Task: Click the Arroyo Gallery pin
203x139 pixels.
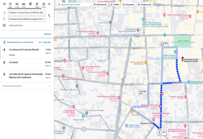Action: point(83,116)
